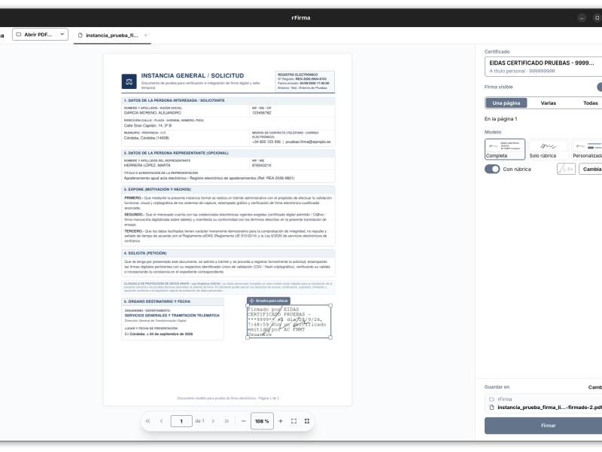Go to previous page arrow
Screen dimensions: 602x452
pos(161,421)
